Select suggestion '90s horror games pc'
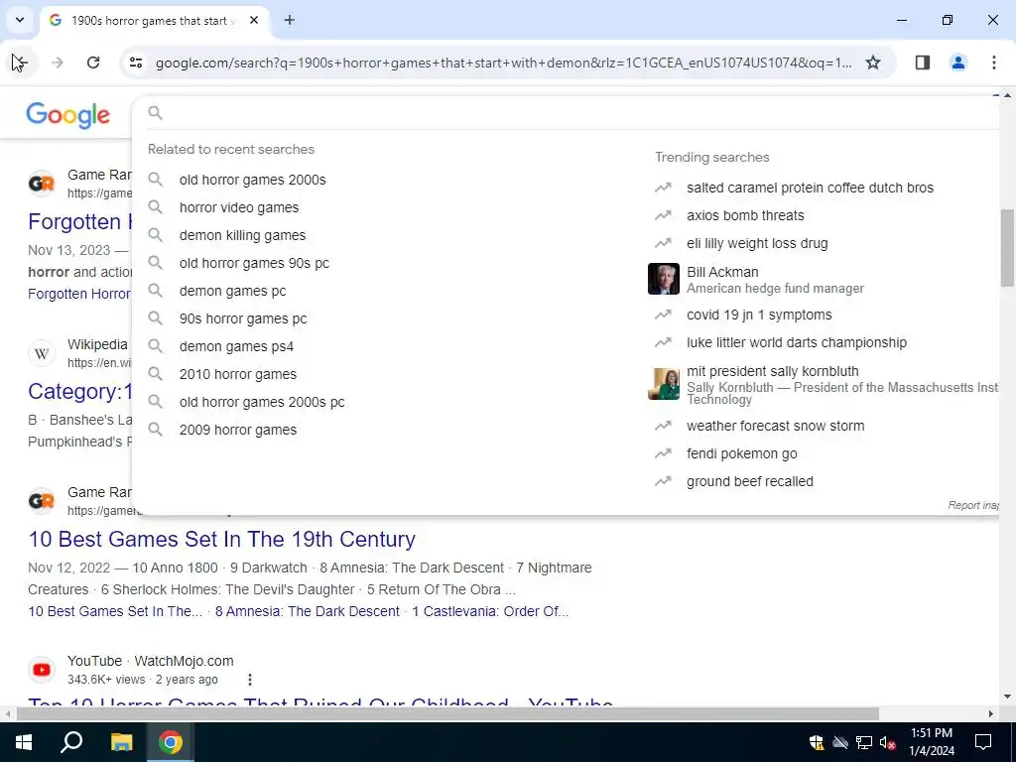 coord(243,318)
